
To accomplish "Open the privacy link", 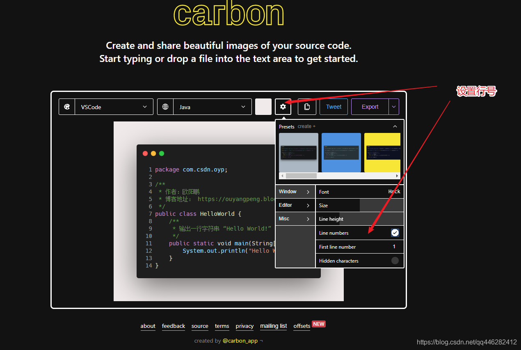I will coord(245,326).
